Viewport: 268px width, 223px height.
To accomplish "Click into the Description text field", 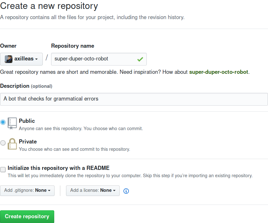I will tap(134, 99).
